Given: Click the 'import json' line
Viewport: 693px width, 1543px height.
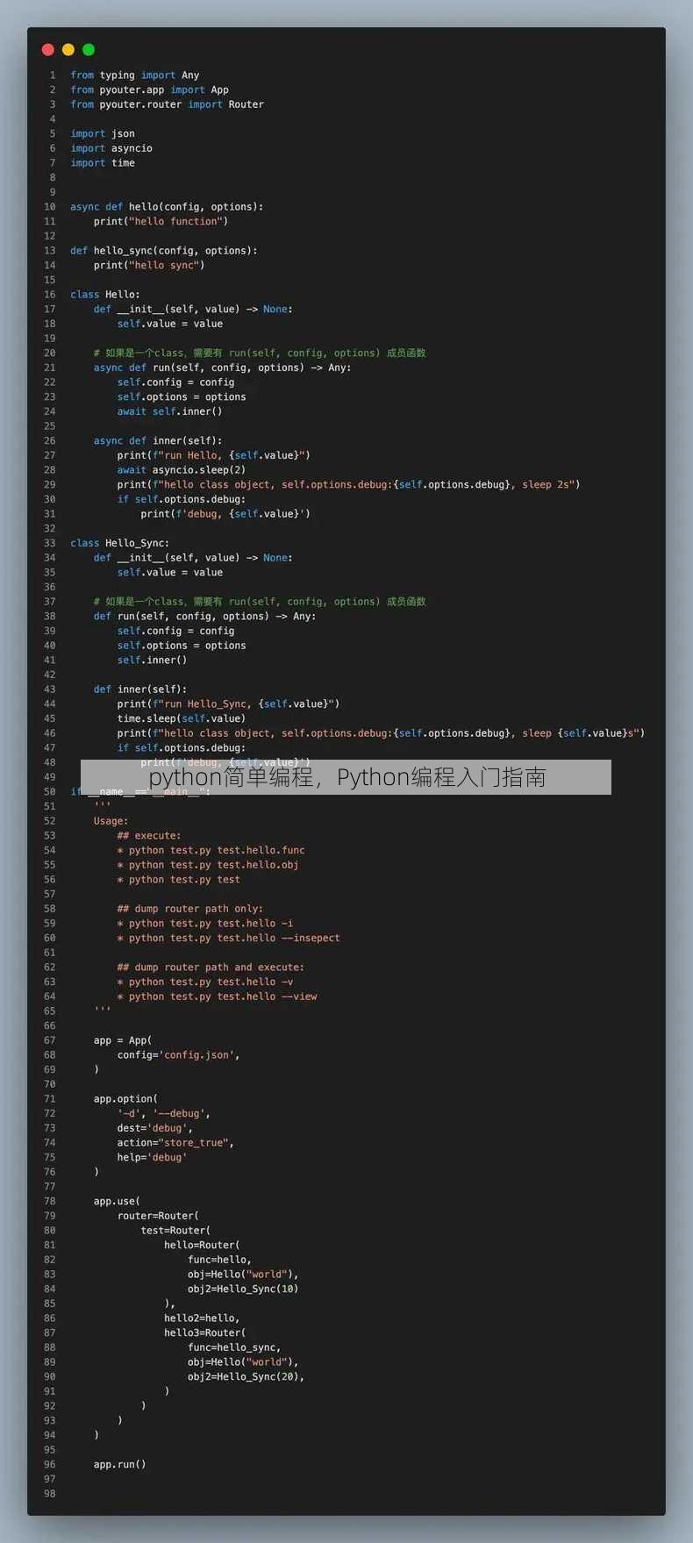Looking at the screenshot, I should tap(103, 133).
